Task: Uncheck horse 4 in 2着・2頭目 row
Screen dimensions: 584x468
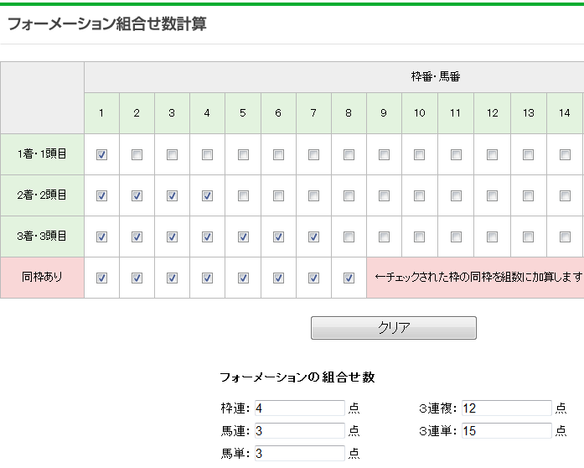Action: coord(207,195)
